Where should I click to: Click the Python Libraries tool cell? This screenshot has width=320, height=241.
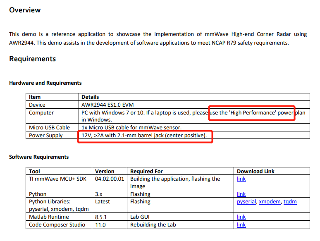pos(59,205)
